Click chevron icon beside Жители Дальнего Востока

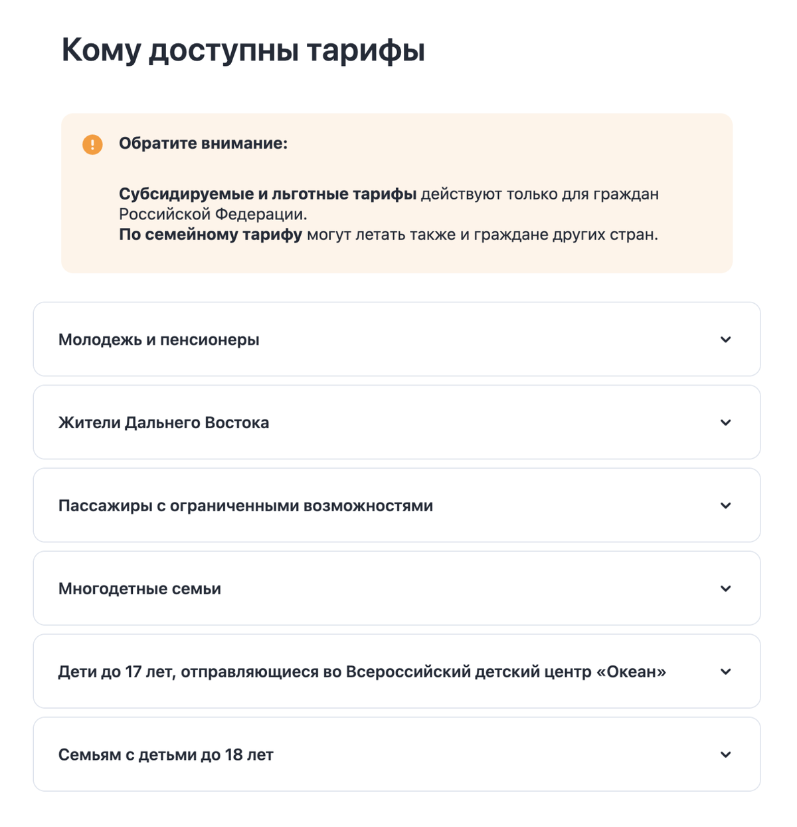[726, 423]
